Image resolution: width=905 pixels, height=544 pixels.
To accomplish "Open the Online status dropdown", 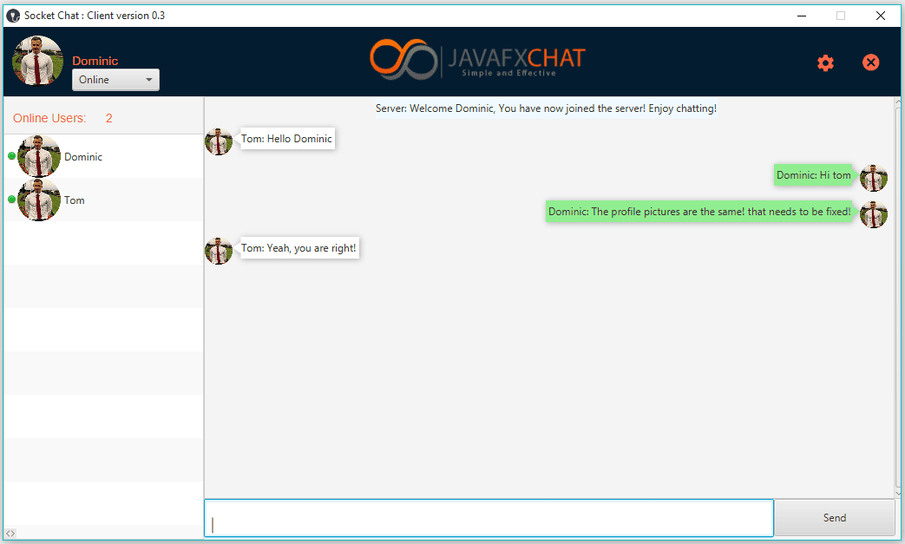I will pos(115,80).
